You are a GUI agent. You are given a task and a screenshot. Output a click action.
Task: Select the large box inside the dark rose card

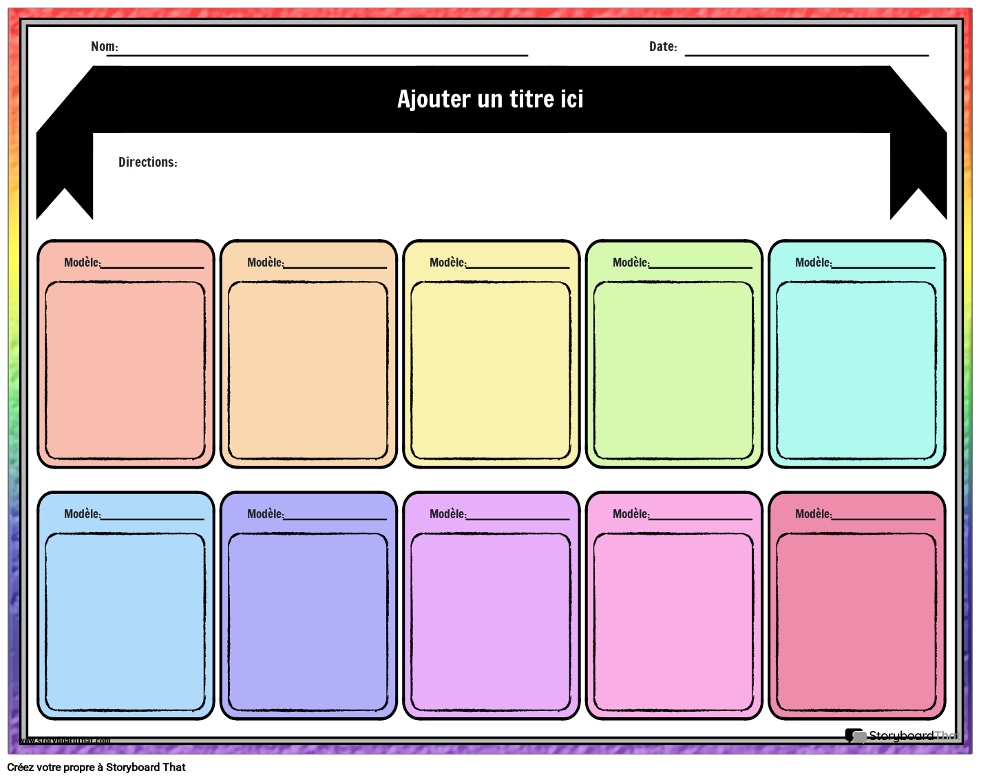[x=856, y=622]
